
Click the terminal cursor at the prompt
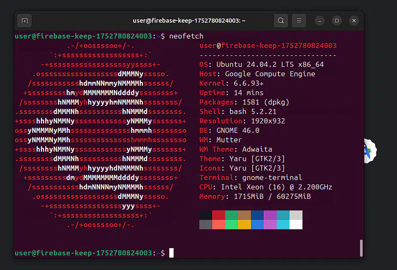tap(171, 253)
